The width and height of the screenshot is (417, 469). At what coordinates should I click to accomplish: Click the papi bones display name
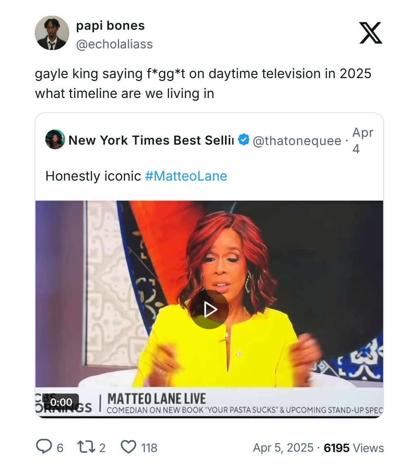pos(110,26)
